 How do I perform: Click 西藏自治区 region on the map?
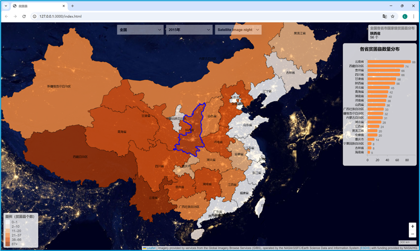coord(80,157)
